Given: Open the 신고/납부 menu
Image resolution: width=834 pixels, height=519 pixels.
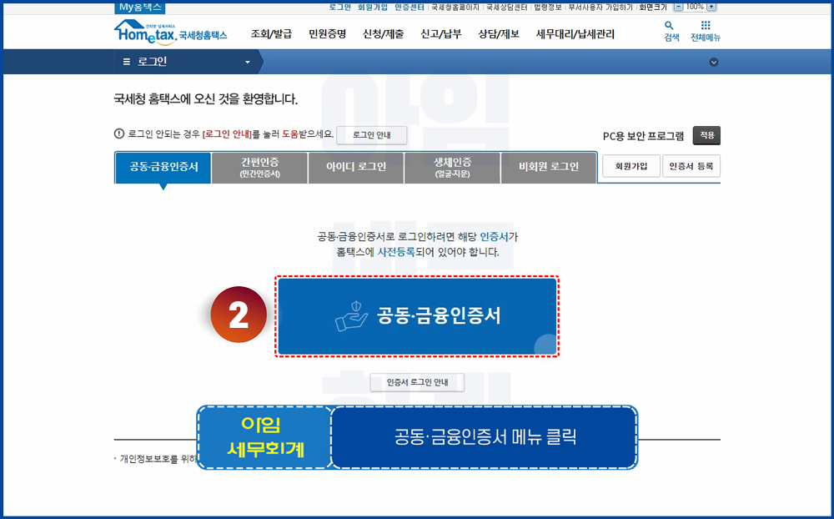Looking at the screenshot, I should coord(441,34).
